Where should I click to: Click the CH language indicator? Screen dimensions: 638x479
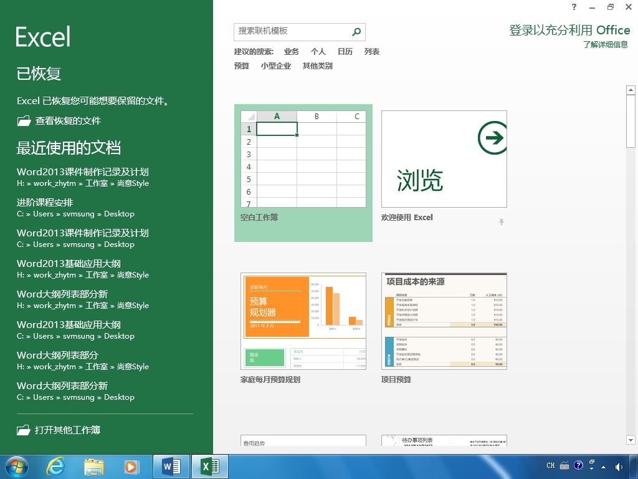point(551,465)
